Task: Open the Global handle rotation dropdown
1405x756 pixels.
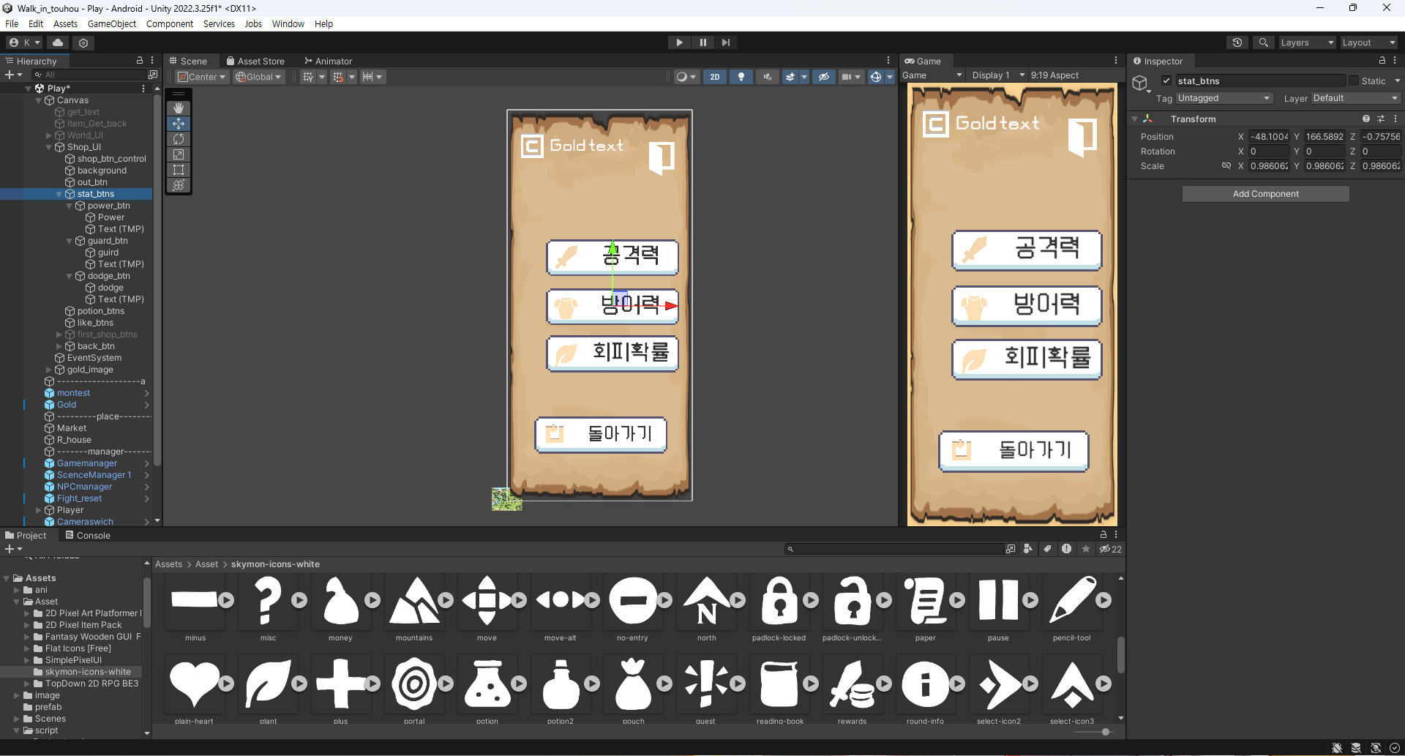Action: pyautogui.click(x=258, y=77)
